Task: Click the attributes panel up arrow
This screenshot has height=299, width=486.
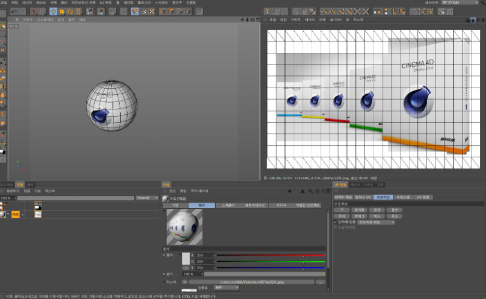Action: tap(303, 191)
